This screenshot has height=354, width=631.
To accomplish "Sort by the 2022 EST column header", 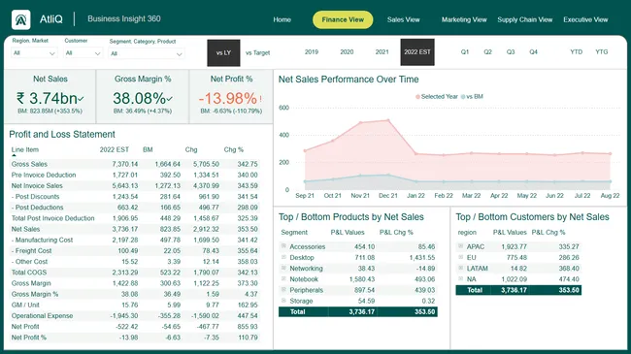I will point(115,149).
